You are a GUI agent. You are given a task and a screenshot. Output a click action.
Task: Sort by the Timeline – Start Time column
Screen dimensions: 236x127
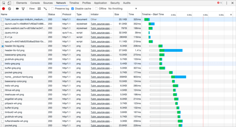tap(153, 14)
